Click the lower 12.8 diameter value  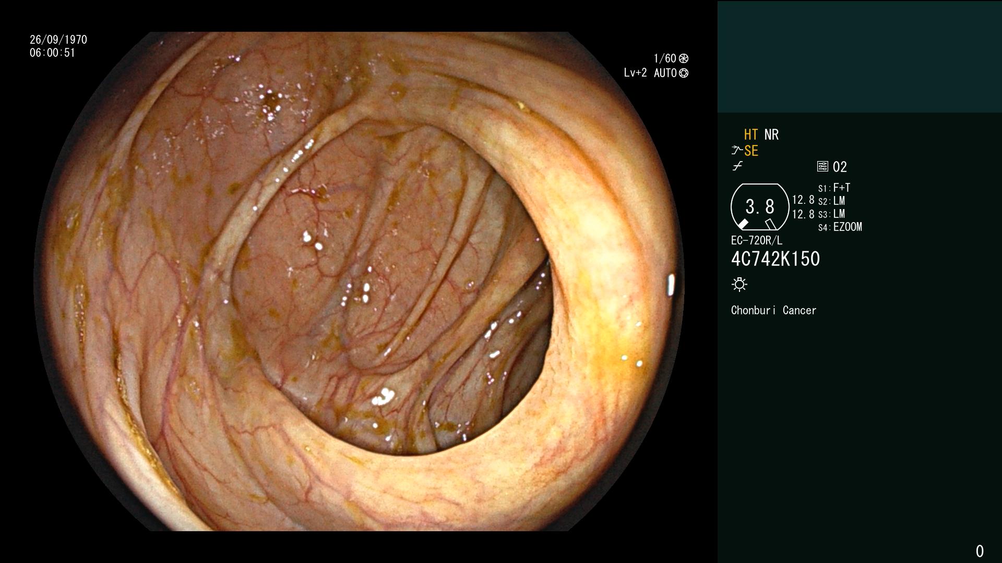(x=803, y=214)
